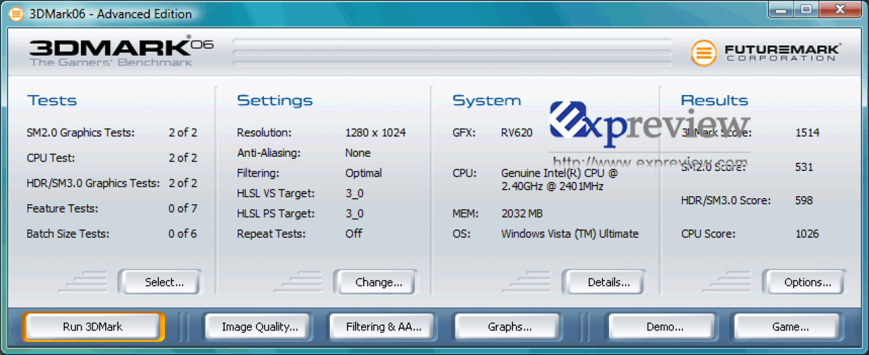Click the HLSL PS Target label

[276, 214]
